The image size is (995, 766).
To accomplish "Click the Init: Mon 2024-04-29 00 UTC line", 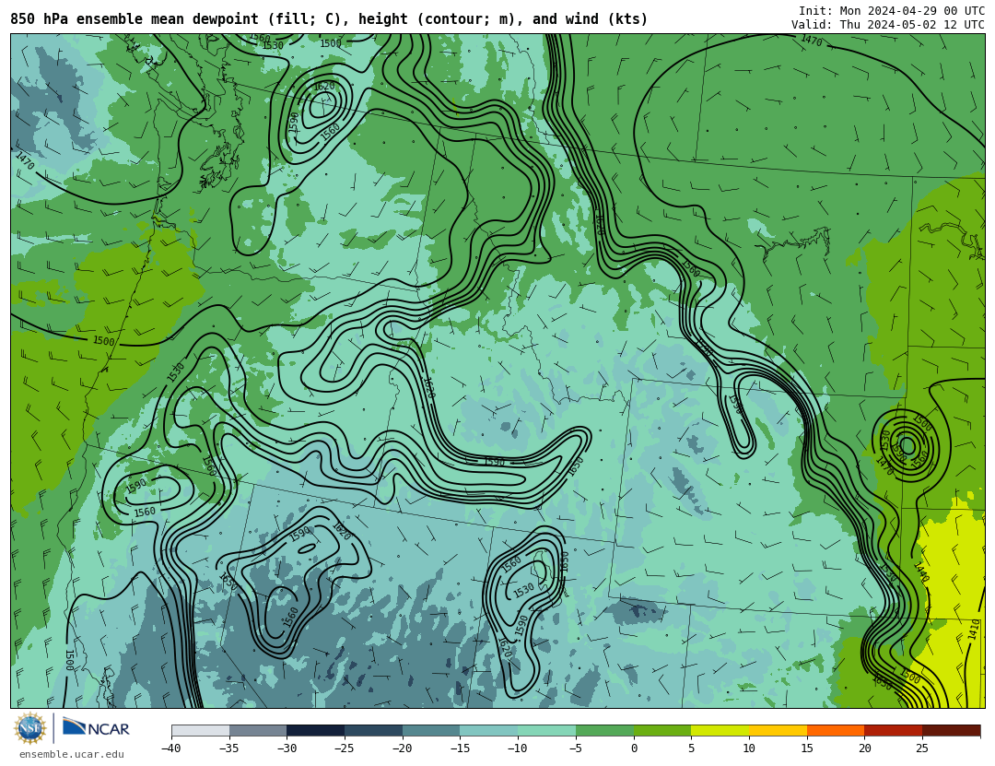I will (892, 11).
